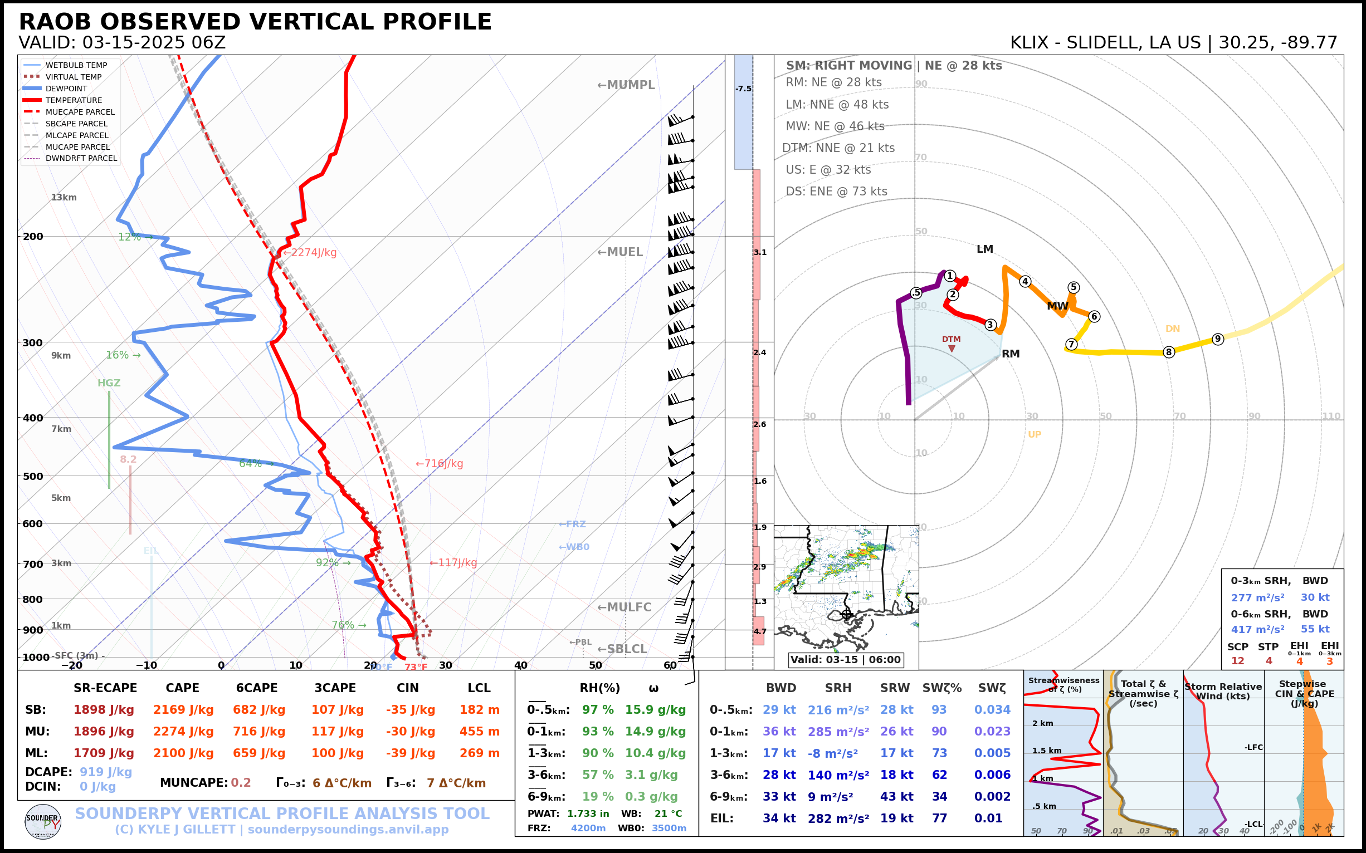The image size is (1366, 853).
Task: Click the Storm Relative Wind panel title
Action: click(1223, 691)
